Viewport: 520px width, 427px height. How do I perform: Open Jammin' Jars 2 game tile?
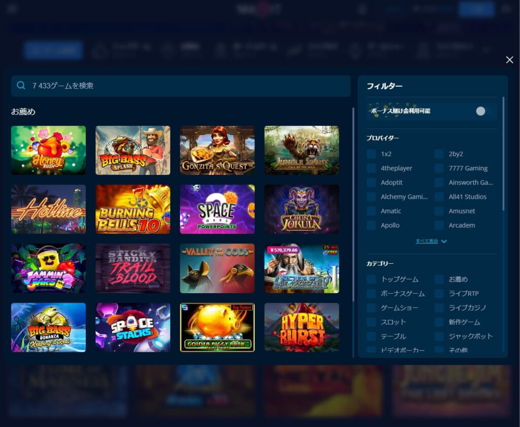[48, 268]
